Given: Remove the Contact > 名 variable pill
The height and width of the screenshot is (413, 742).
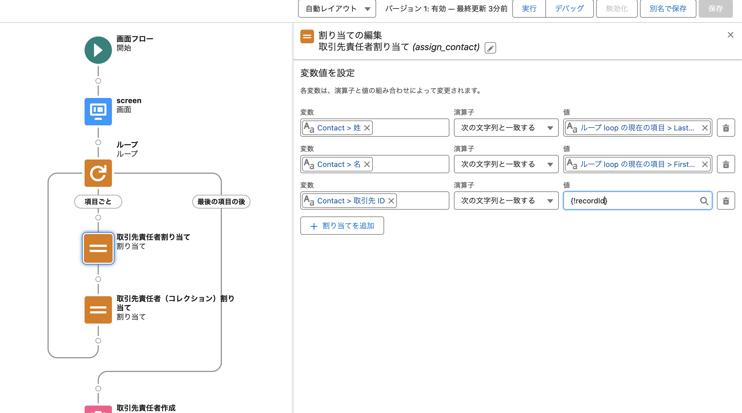Looking at the screenshot, I should click(x=367, y=164).
